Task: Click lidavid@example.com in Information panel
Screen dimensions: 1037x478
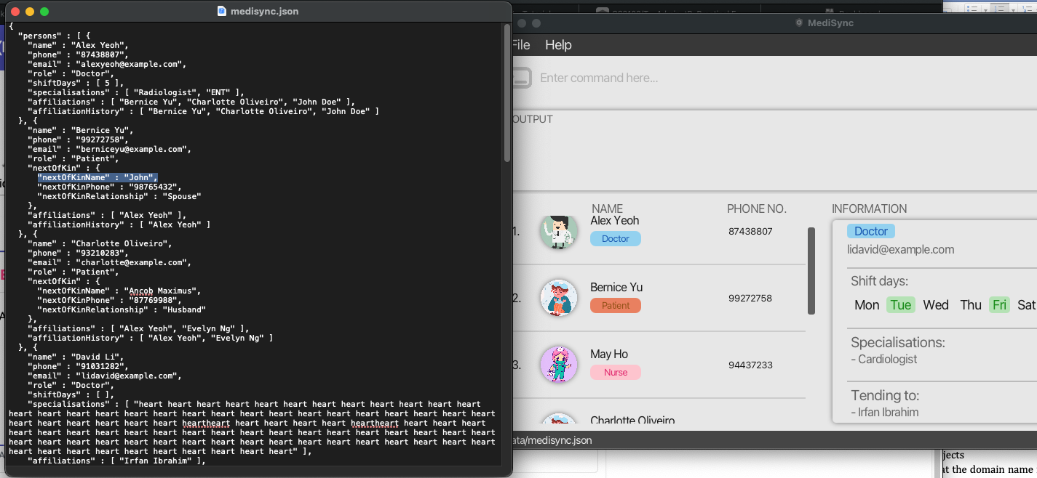Action: (x=901, y=249)
